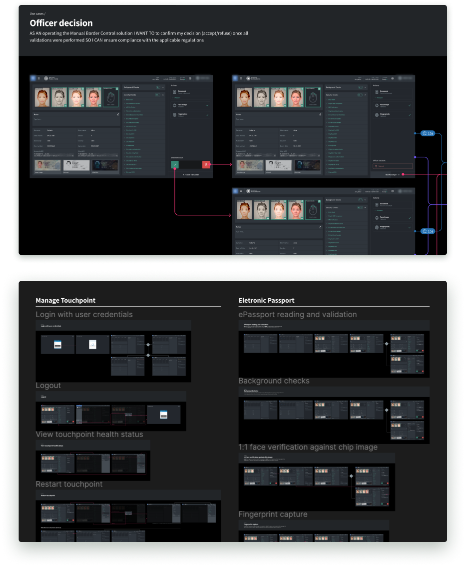Expand the Background Checks section

[163, 87]
